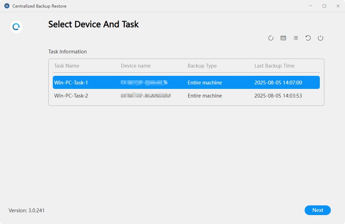345x224 pixels.
Task: Click the Task Information section label
Action: 67,51
